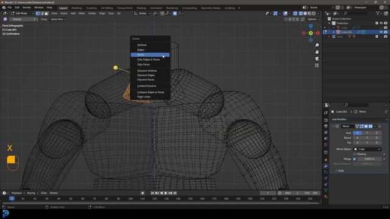Choose Vertices in the Delete menu
The height and width of the screenshot is (219, 390).
(151, 45)
